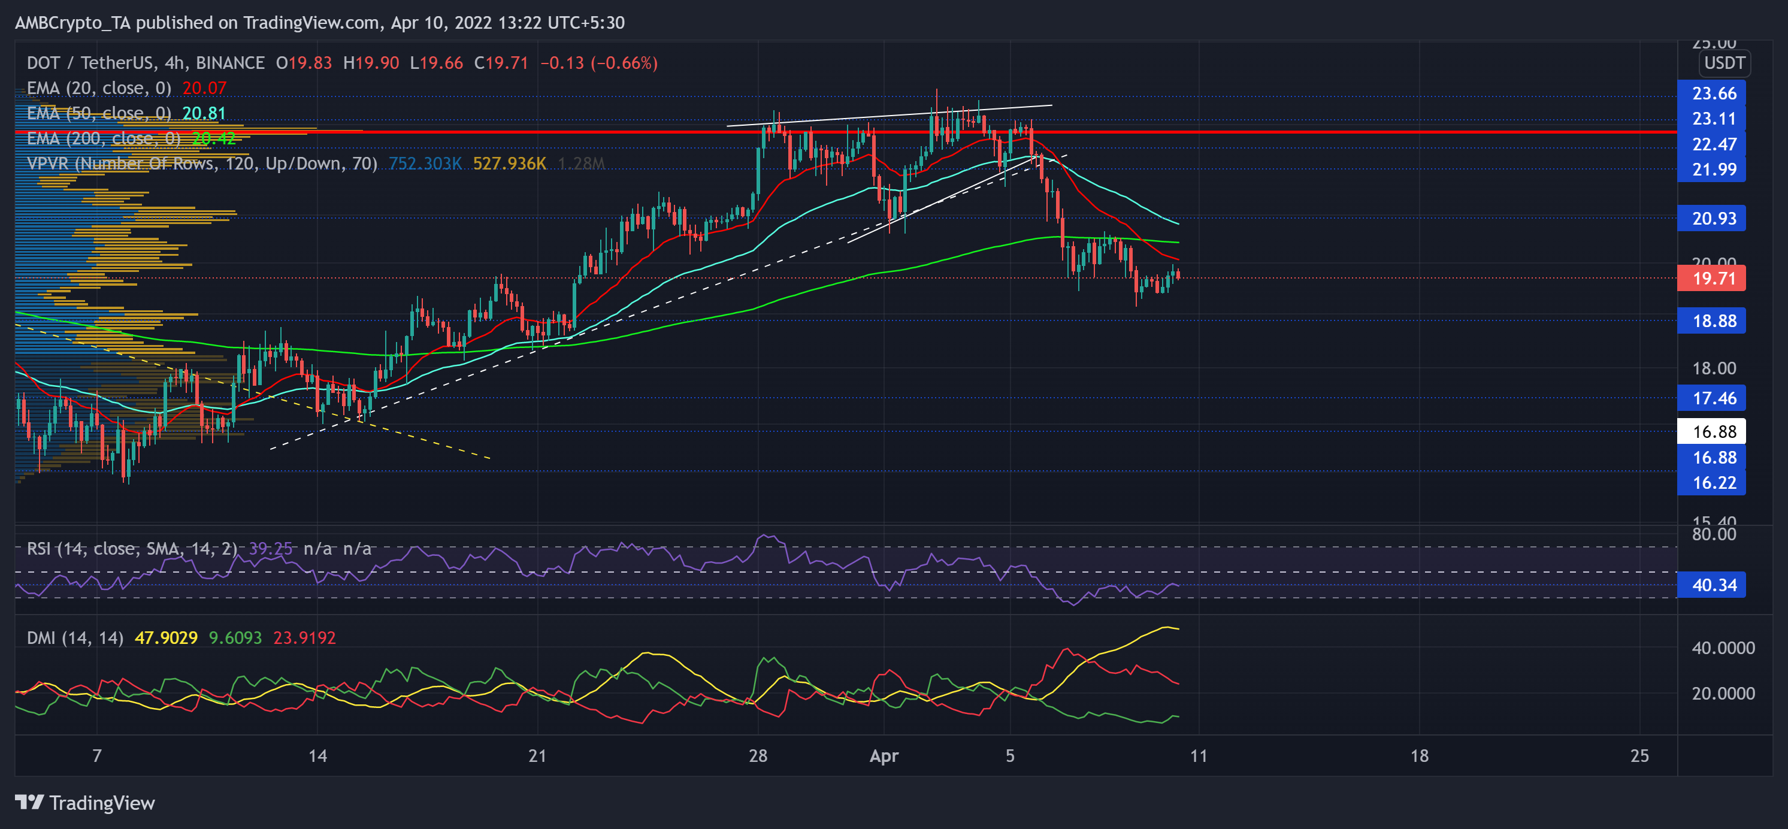The height and width of the screenshot is (829, 1788).
Task: Click the DMI −DI value 23.9192
Action: tap(304, 637)
